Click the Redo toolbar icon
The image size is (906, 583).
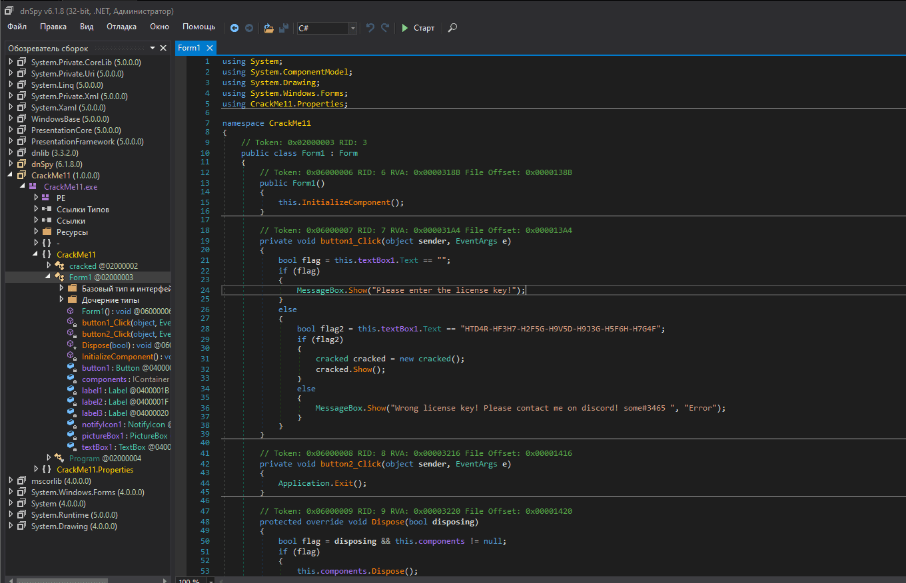point(385,28)
